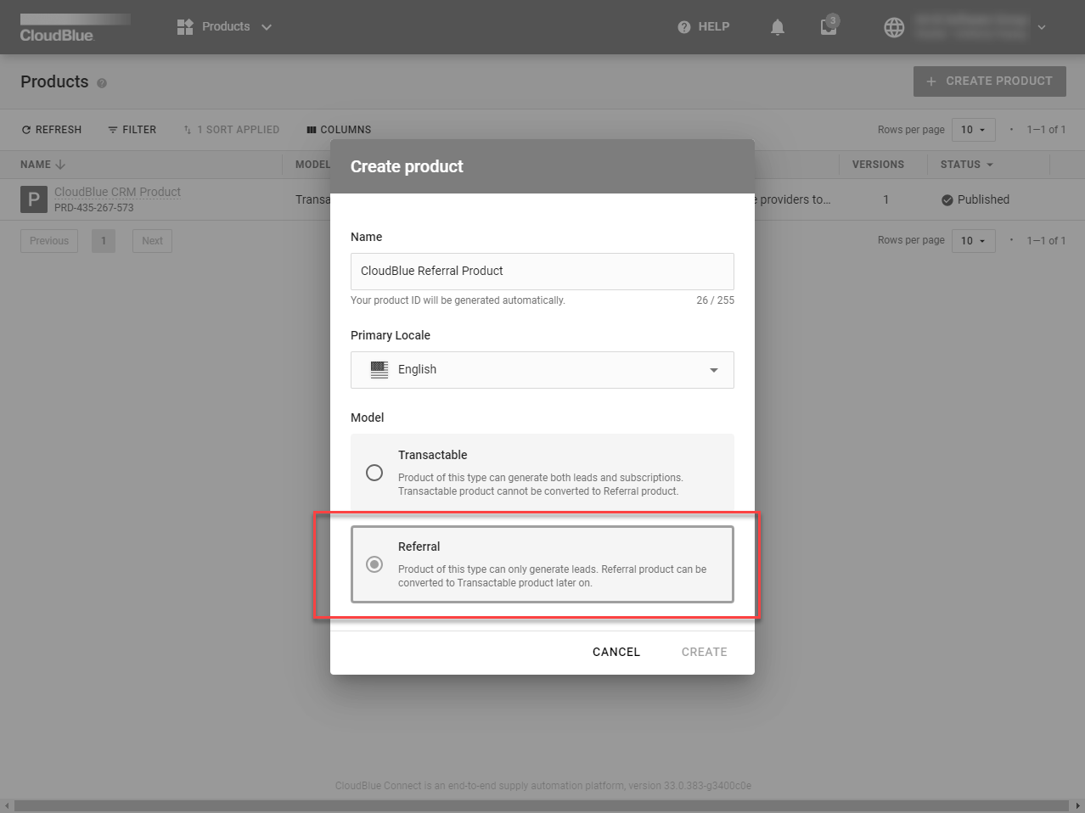
Task: Expand the account menu chevron
Action: [1042, 27]
